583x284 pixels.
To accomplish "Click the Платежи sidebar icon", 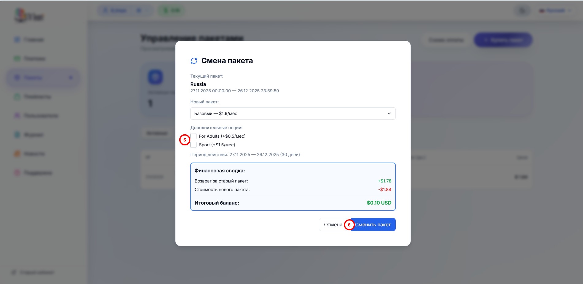I will tap(17, 59).
